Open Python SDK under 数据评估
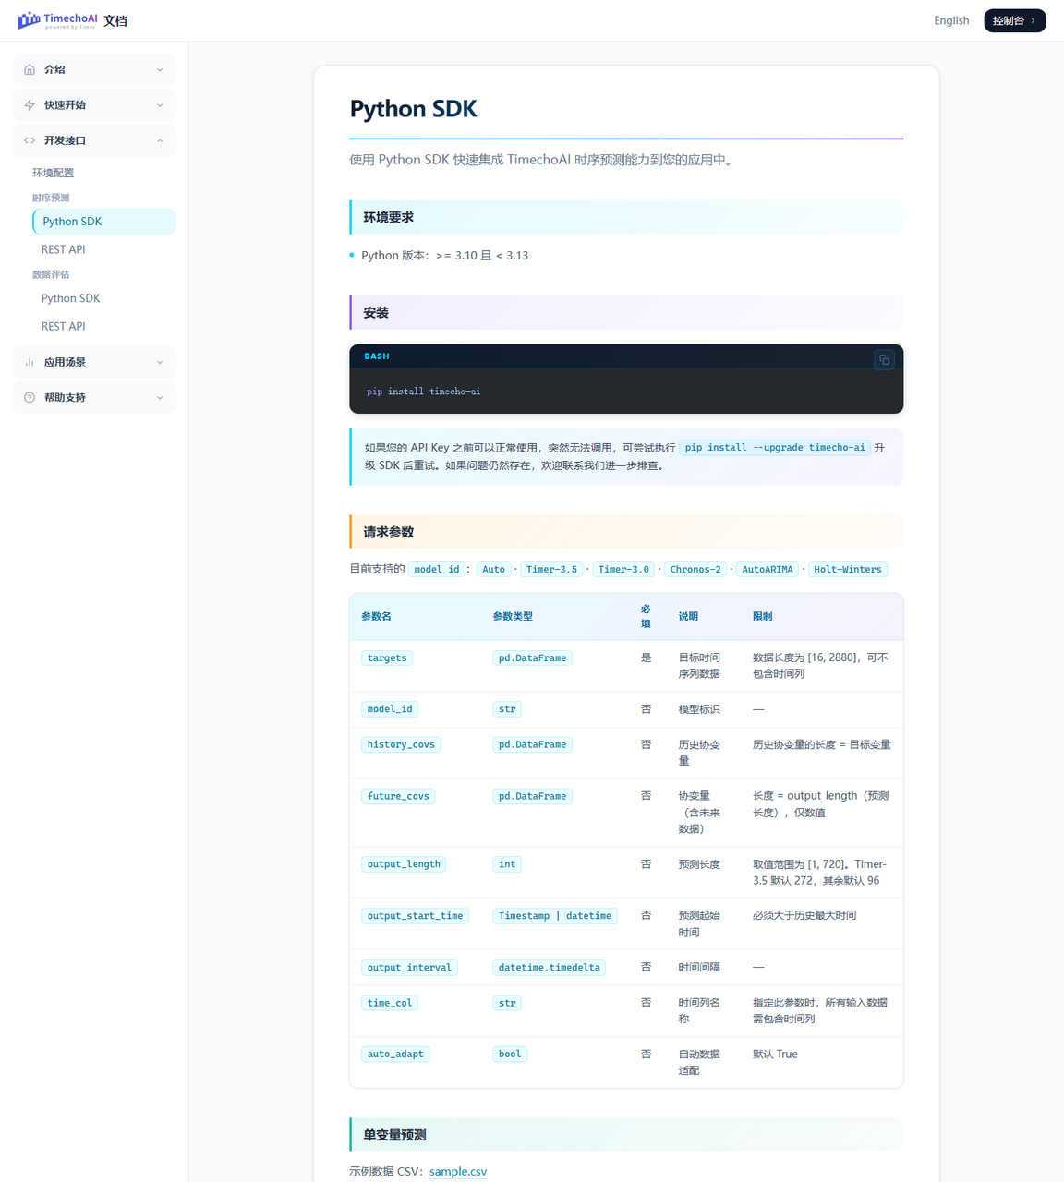 tap(70, 298)
